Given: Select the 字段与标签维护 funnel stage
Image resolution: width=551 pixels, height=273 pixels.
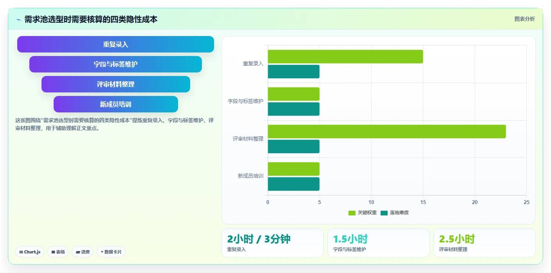Looking at the screenshot, I should [x=115, y=64].
